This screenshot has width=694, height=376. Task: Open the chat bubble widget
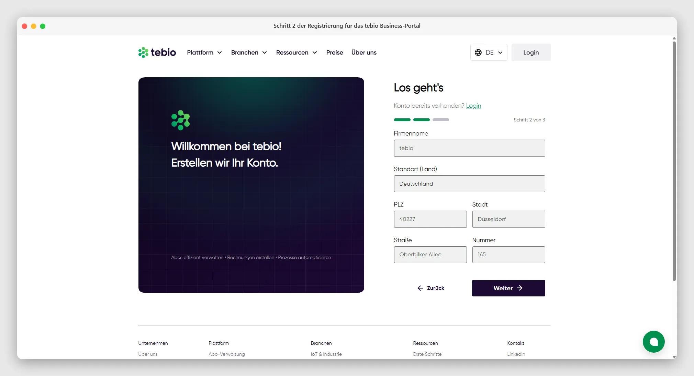[653, 342]
